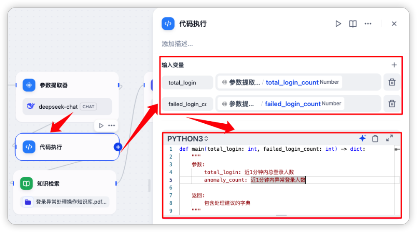Click the 知识检索 node output handle
Image resolution: width=417 pixels, height=232 pixels.
click(x=116, y=183)
